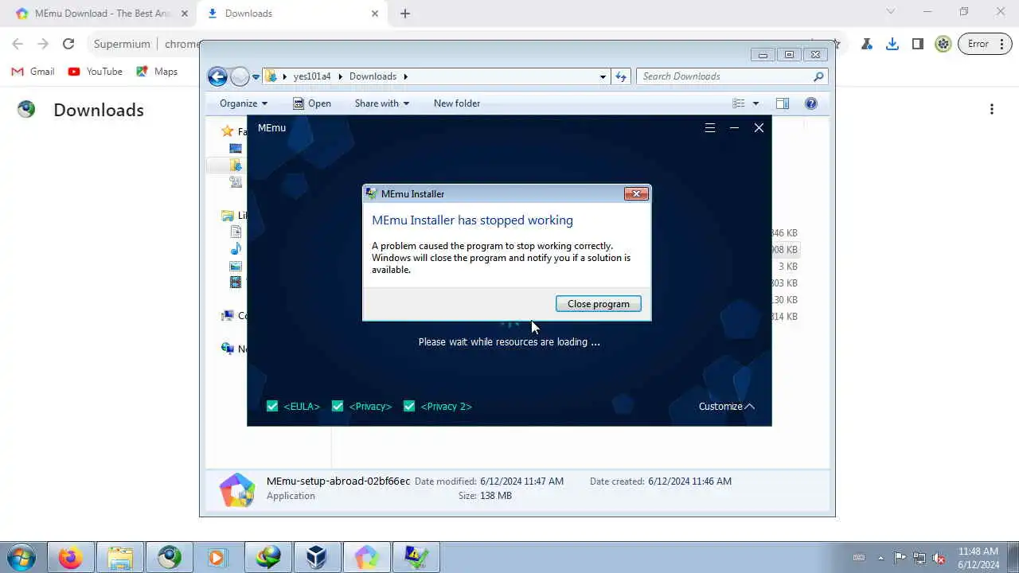Screen dimensions: 1019x573
Task: Select Recent Places icon in sidebar
Action: (x=236, y=181)
